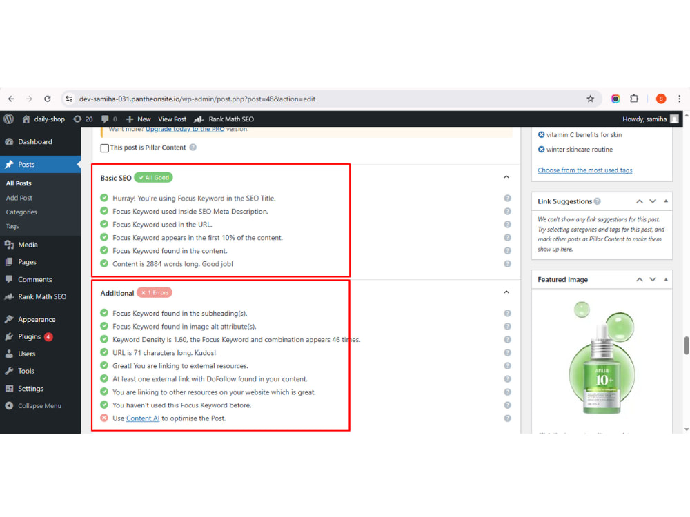Open help for Content is 2884 words

pyautogui.click(x=507, y=264)
